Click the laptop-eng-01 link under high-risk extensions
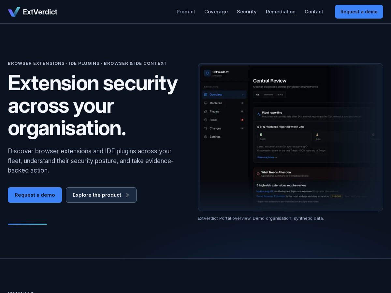This screenshot has width=391, height=293. click(265, 191)
